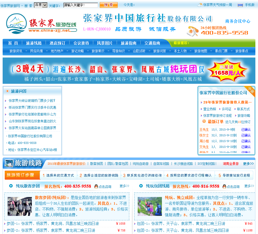This screenshot has height=234, width=258.
Task: Select 旅游问答 in sub navigation
Action: tap(160, 51)
